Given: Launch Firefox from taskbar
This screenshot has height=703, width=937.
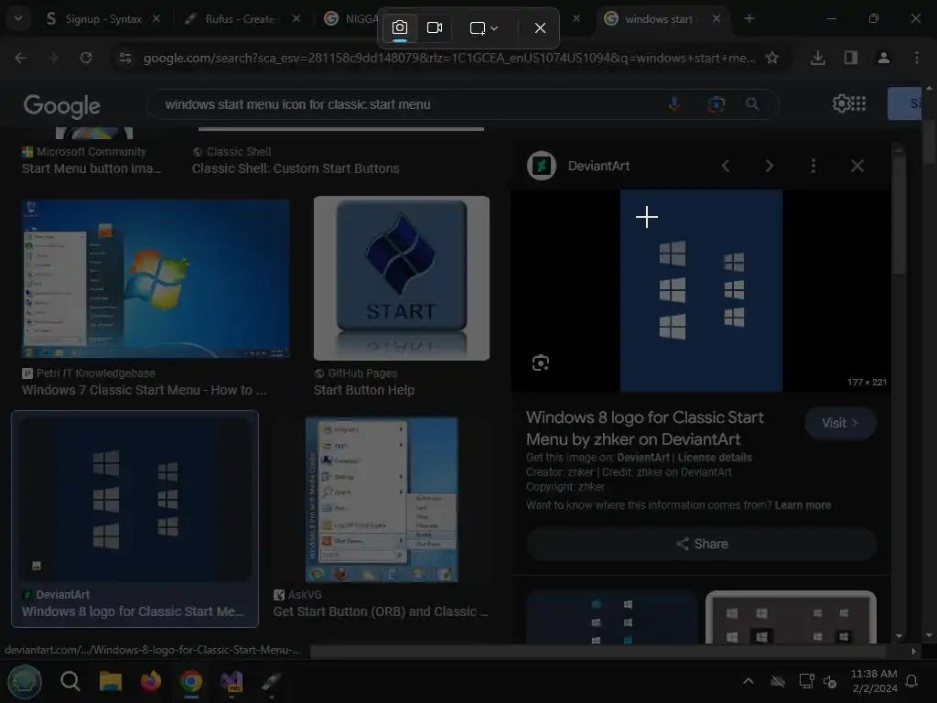Looking at the screenshot, I should pos(151,681).
